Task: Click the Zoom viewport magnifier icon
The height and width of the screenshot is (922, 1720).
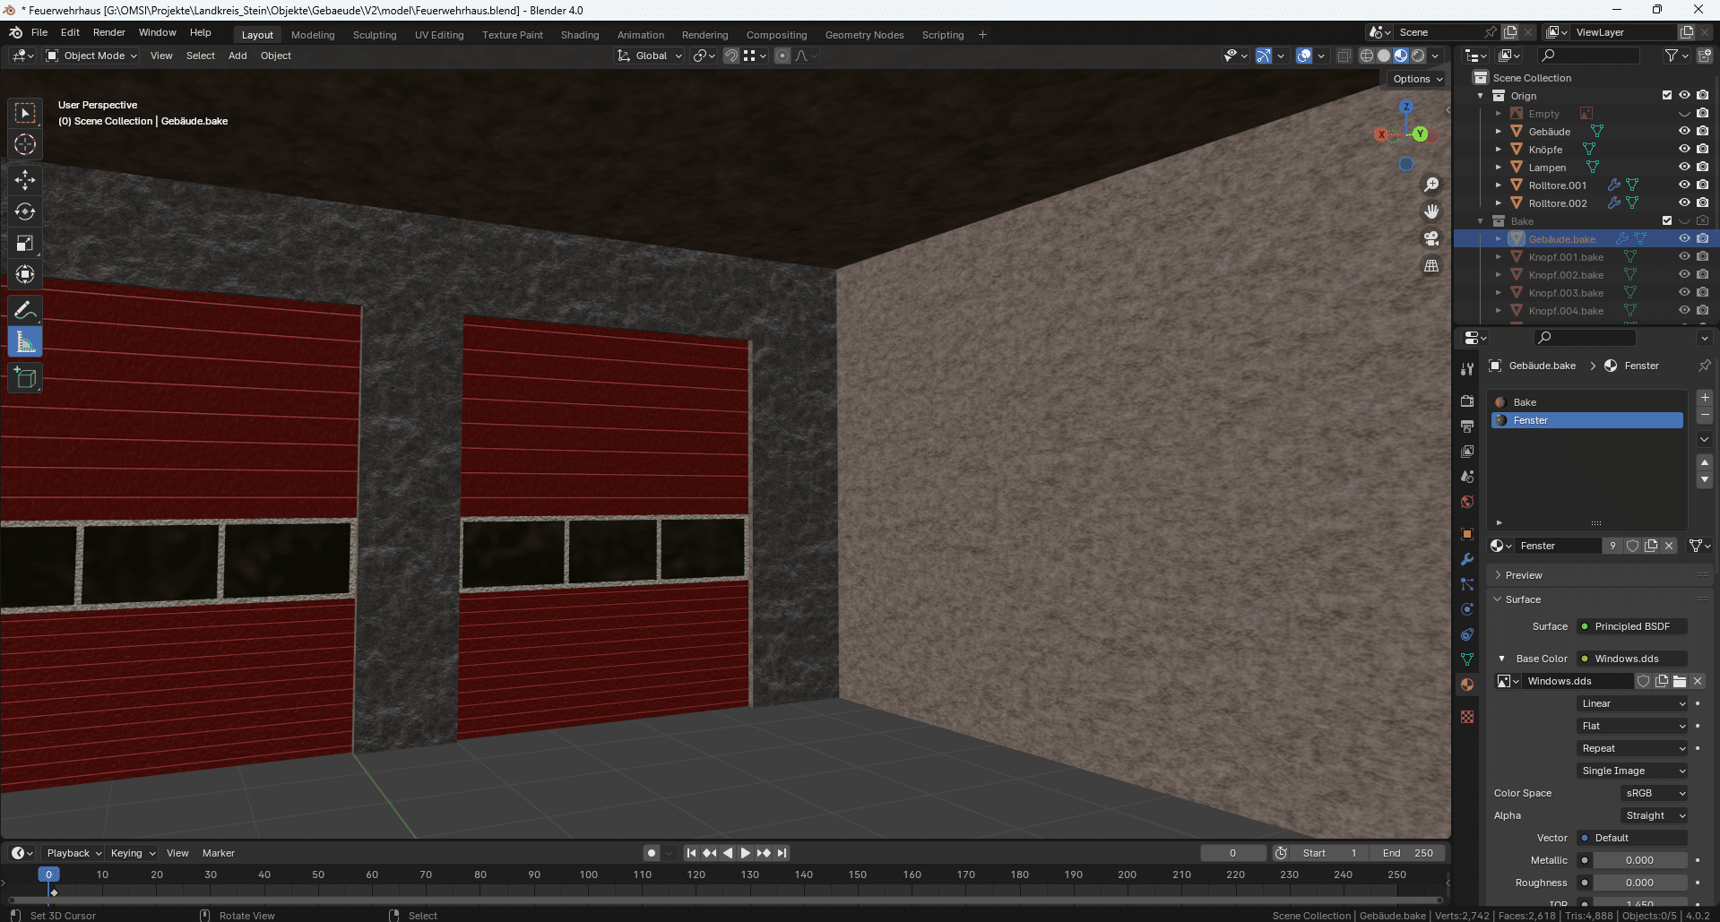Action: [x=1431, y=185]
